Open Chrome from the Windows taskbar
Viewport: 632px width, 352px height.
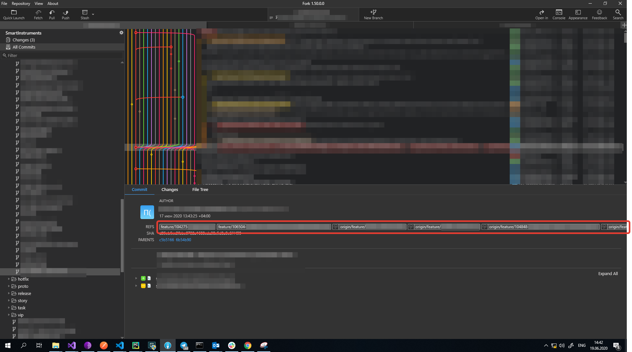[248, 345]
